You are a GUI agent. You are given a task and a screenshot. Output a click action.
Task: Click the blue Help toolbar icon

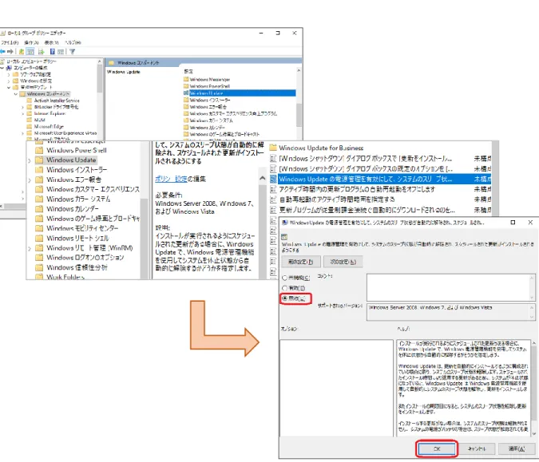click(52, 52)
